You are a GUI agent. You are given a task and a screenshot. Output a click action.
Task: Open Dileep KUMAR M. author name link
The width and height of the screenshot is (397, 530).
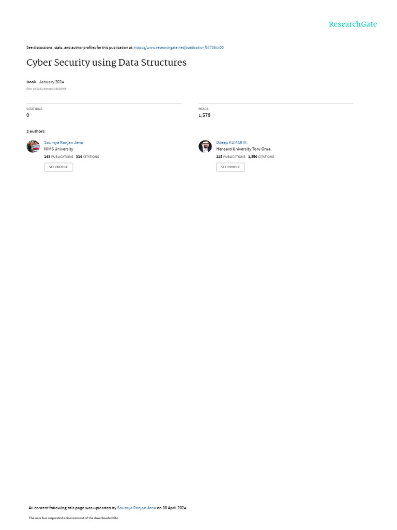pos(232,143)
